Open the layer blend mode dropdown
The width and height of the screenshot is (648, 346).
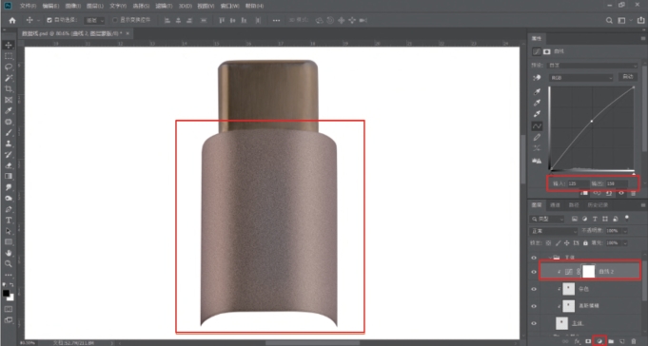[x=553, y=231]
